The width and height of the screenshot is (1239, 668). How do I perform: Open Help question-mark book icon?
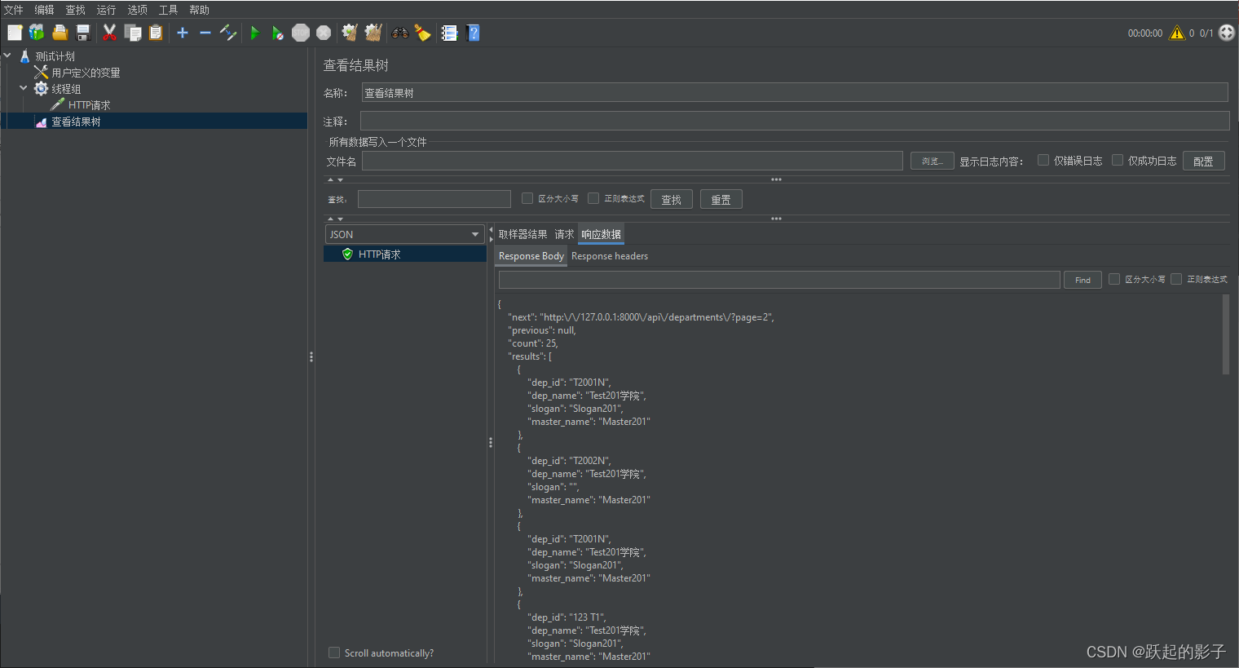coord(473,33)
